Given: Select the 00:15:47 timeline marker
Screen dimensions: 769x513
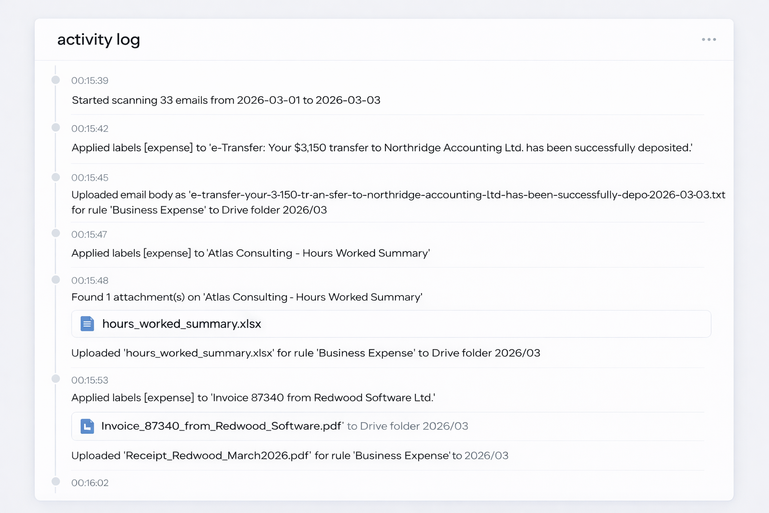Looking at the screenshot, I should [x=56, y=233].
